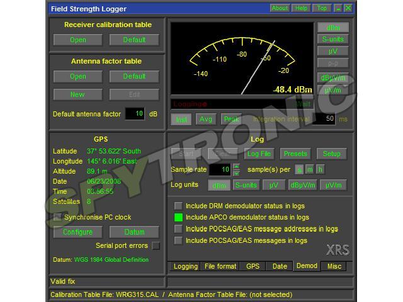Switch meter to µV/m units

pos(333,90)
